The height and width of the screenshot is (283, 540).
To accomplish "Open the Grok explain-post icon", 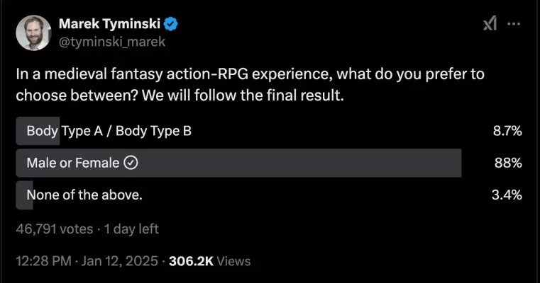I will (490, 23).
